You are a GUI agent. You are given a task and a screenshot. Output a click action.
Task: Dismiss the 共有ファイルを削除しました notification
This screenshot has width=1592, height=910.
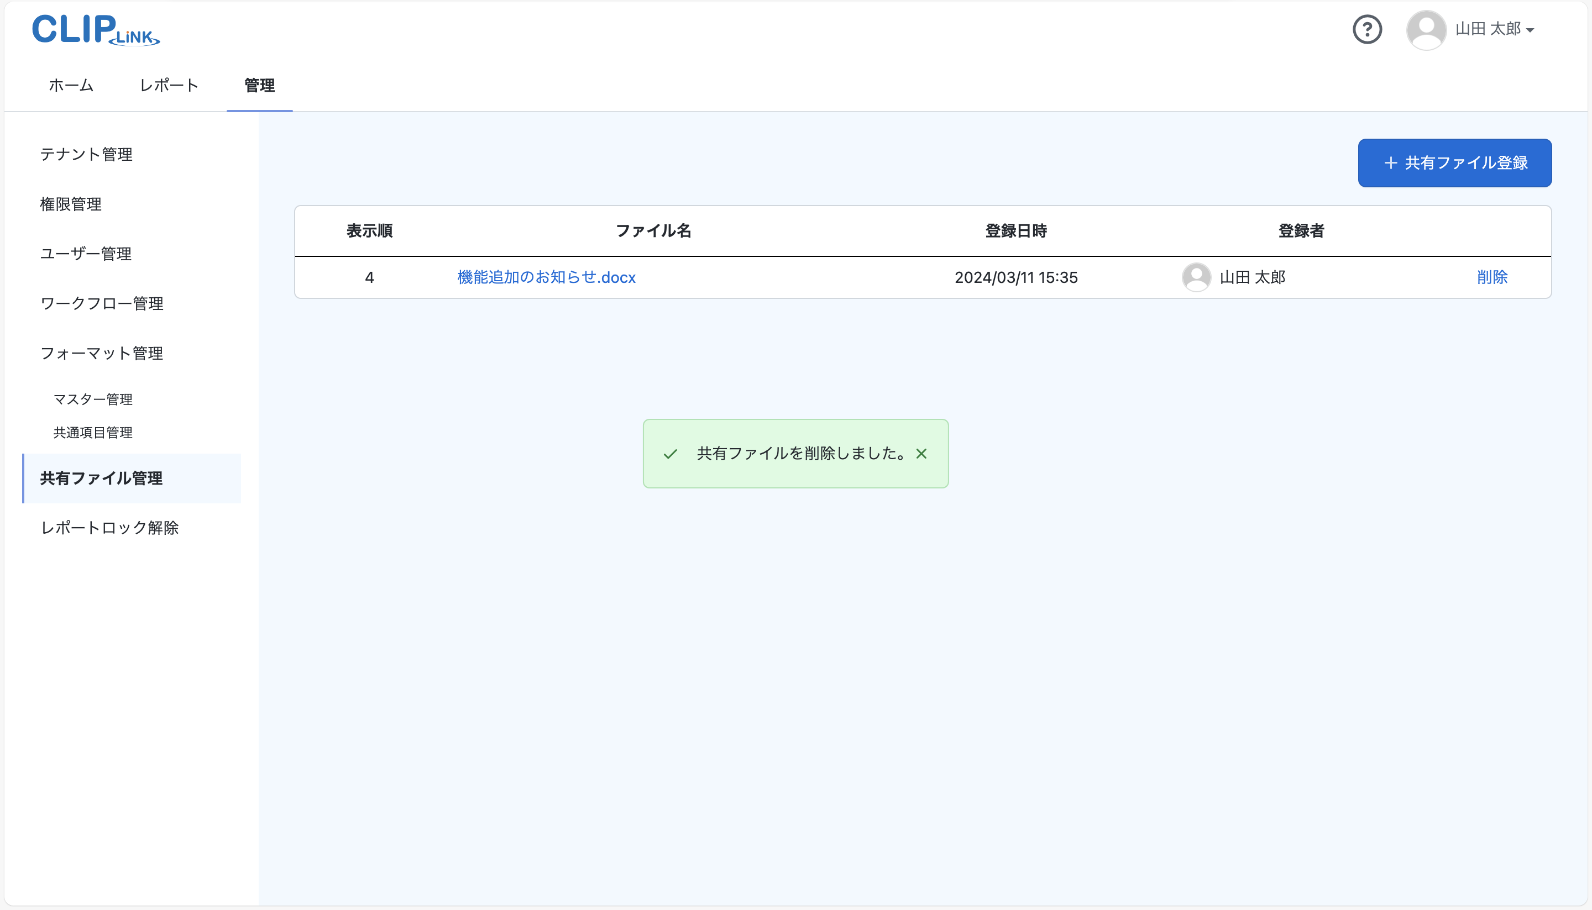[x=921, y=454]
